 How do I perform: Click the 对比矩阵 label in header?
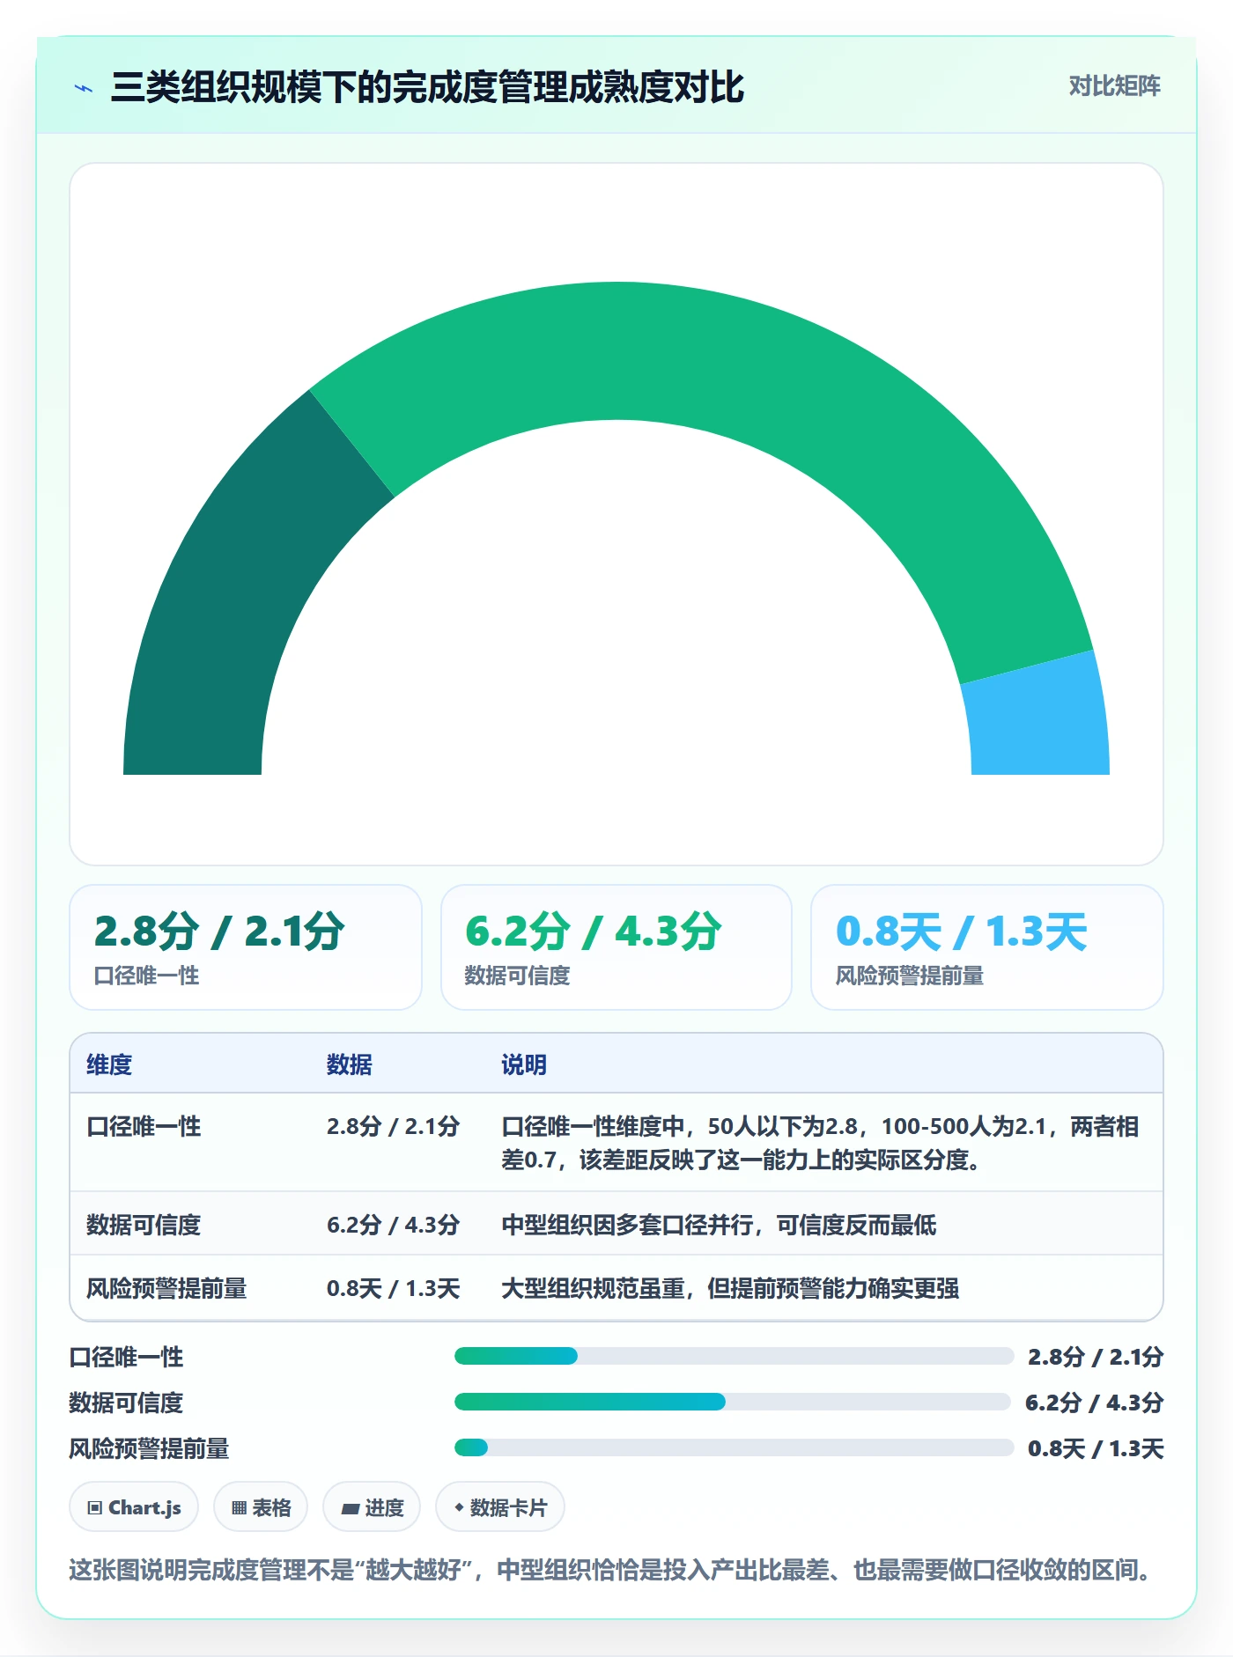1114,86
